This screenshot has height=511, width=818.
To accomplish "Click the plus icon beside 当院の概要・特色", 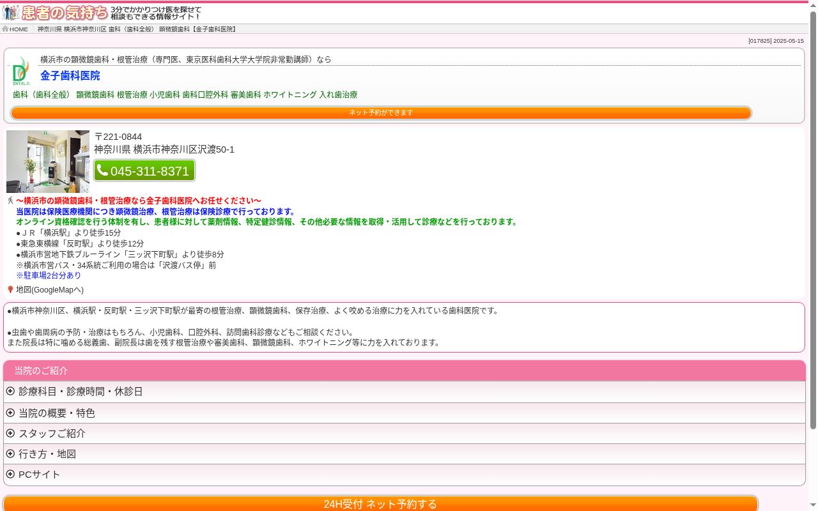I will click(x=10, y=413).
